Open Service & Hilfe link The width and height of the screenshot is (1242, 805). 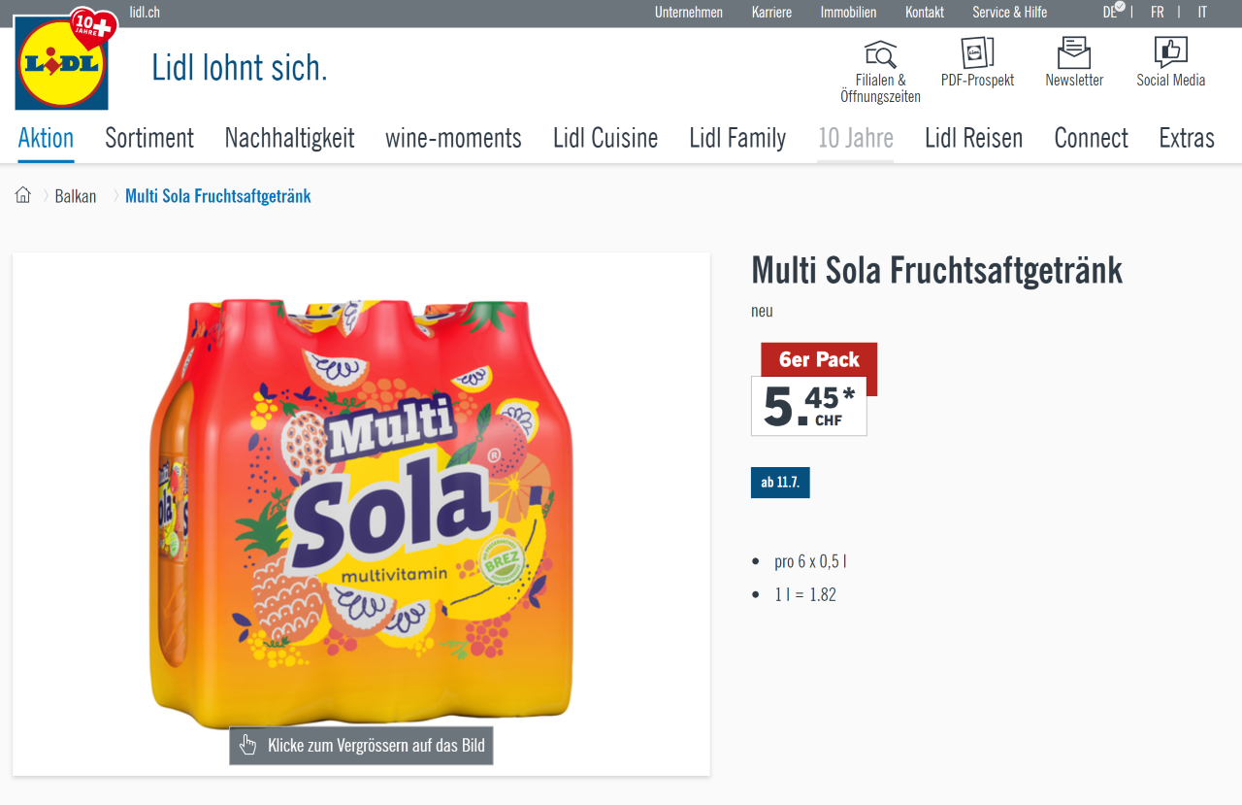tap(1009, 13)
